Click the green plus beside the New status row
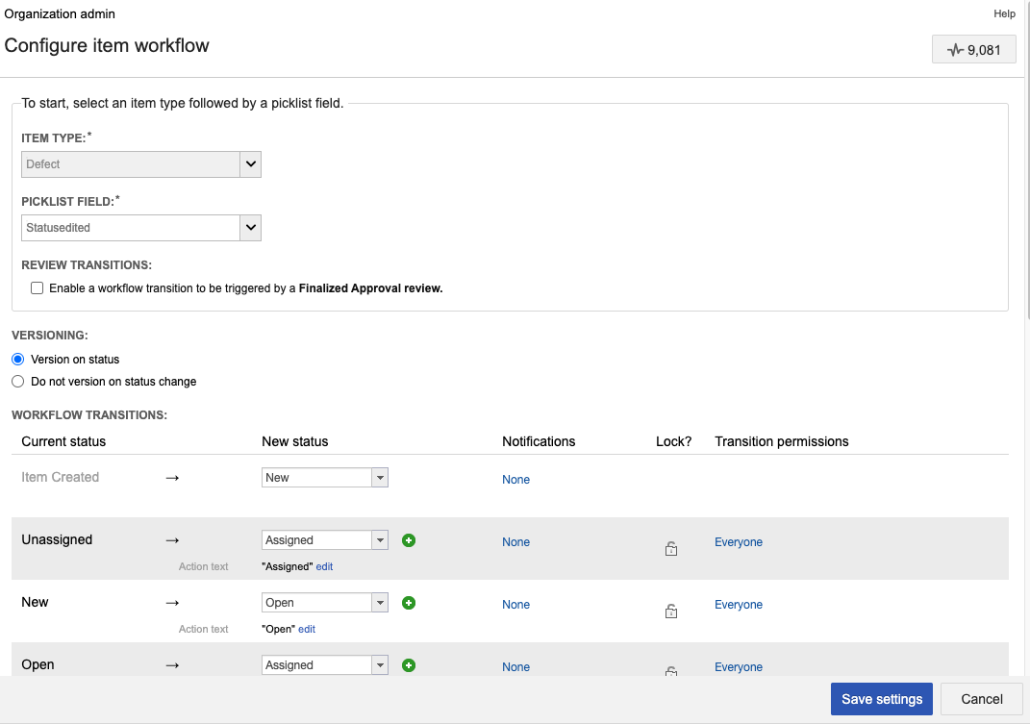Screen dimensions: 1030x724 coord(409,602)
